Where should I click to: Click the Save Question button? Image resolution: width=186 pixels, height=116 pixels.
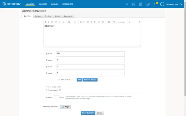pos(88,113)
